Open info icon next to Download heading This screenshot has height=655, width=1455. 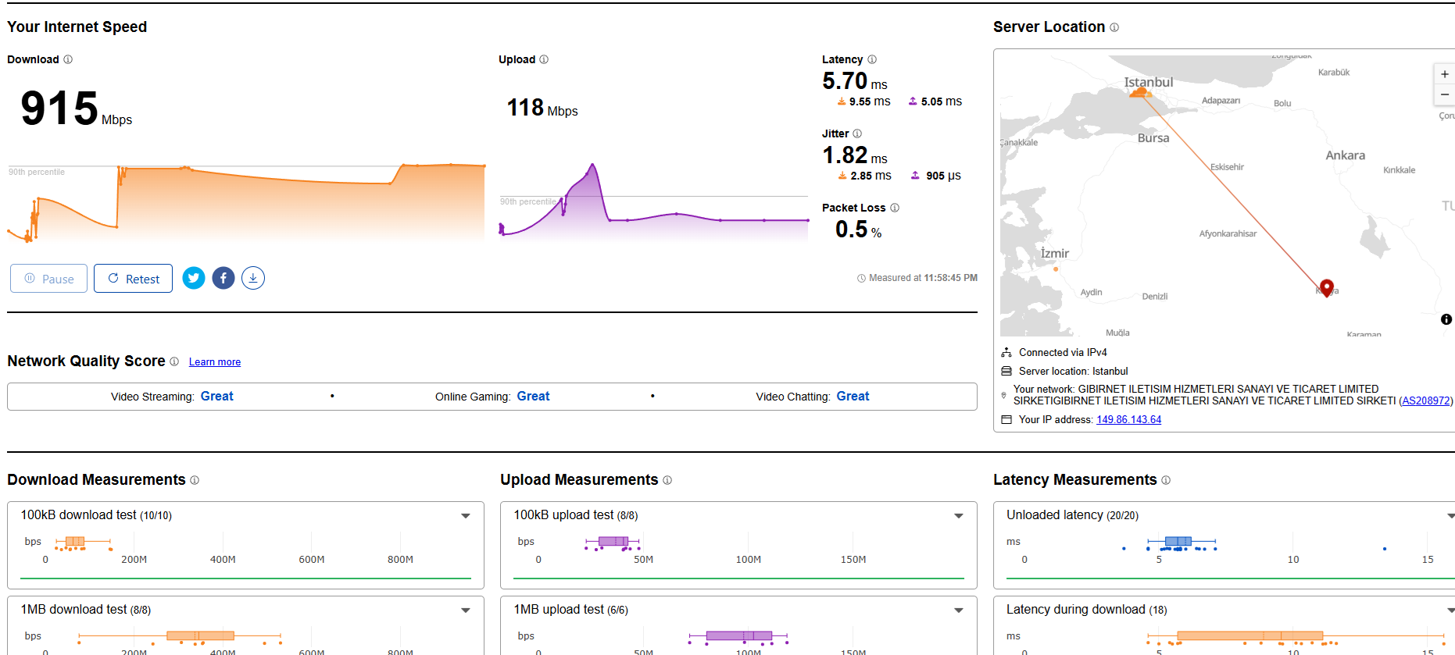[68, 59]
